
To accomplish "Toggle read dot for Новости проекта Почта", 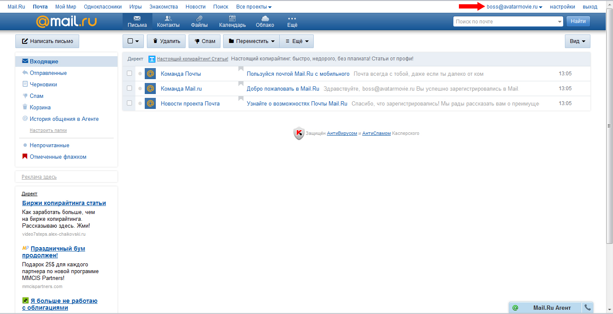I will [x=140, y=103].
